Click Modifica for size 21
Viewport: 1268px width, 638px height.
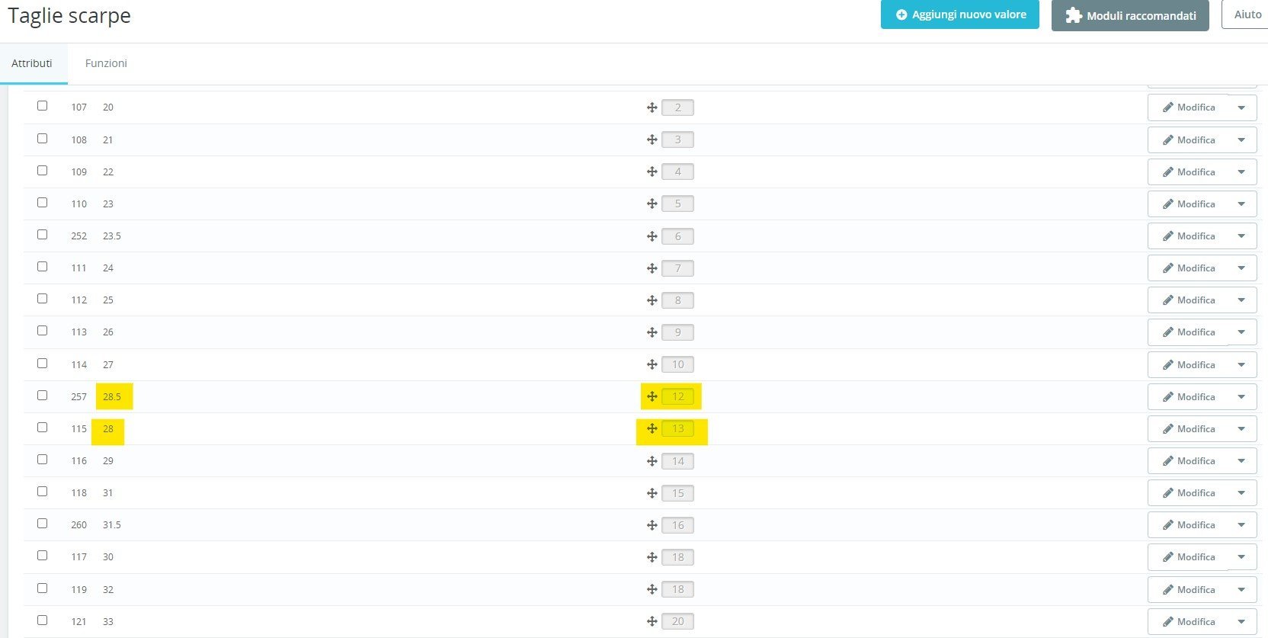coord(1188,139)
